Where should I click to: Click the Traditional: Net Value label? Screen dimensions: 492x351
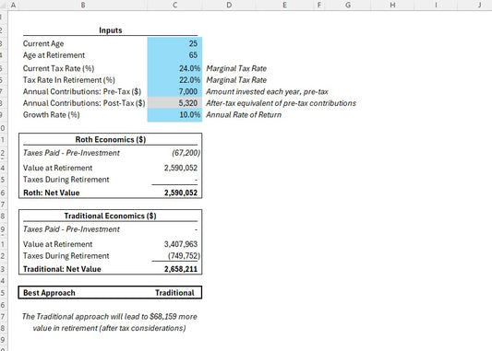(62, 269)
